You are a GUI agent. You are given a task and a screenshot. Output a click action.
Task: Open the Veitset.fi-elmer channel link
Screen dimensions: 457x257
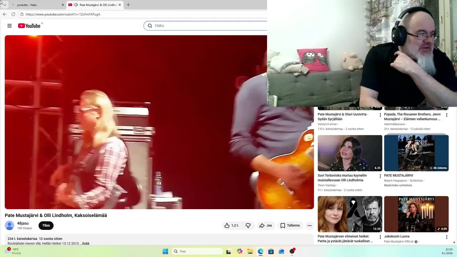(327, 124)
